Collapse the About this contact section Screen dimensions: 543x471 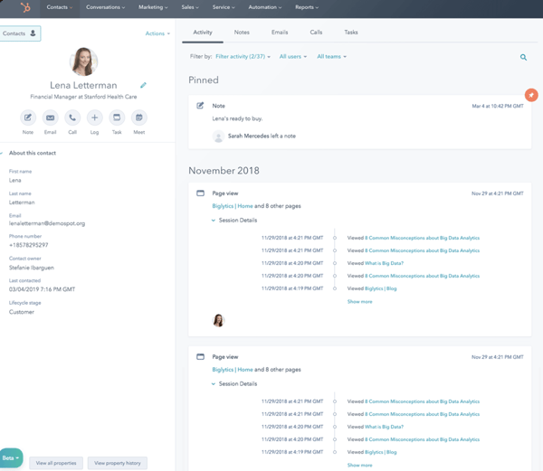click(x=3, y=153)
